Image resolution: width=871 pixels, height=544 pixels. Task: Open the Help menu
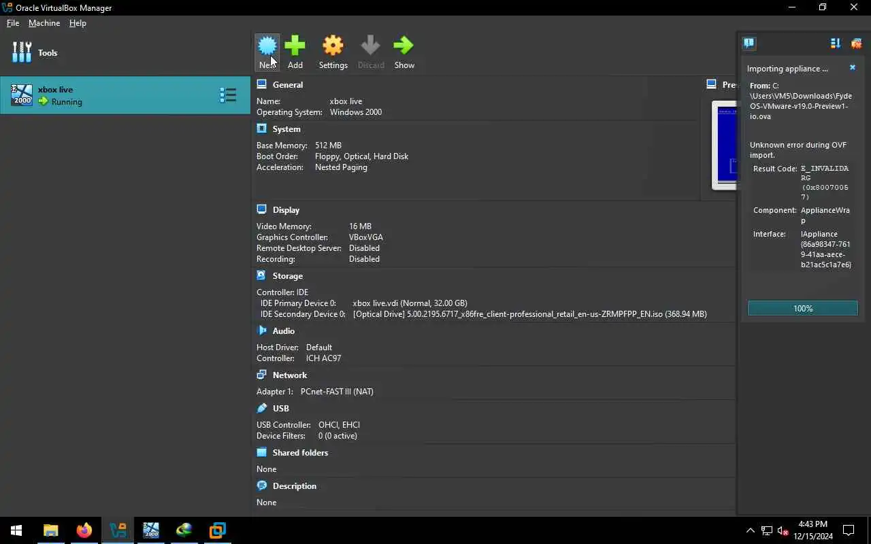click(78, 22)
